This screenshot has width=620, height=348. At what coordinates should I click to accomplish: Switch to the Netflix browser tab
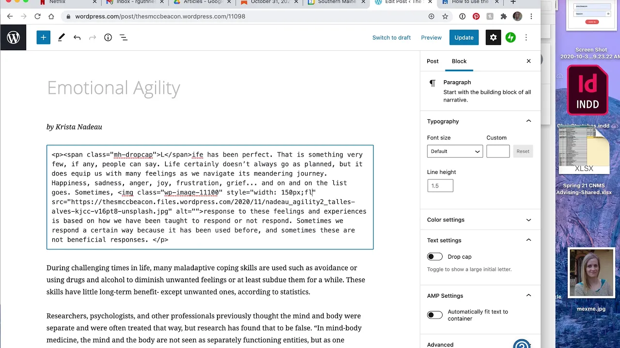tap(57, 2)
